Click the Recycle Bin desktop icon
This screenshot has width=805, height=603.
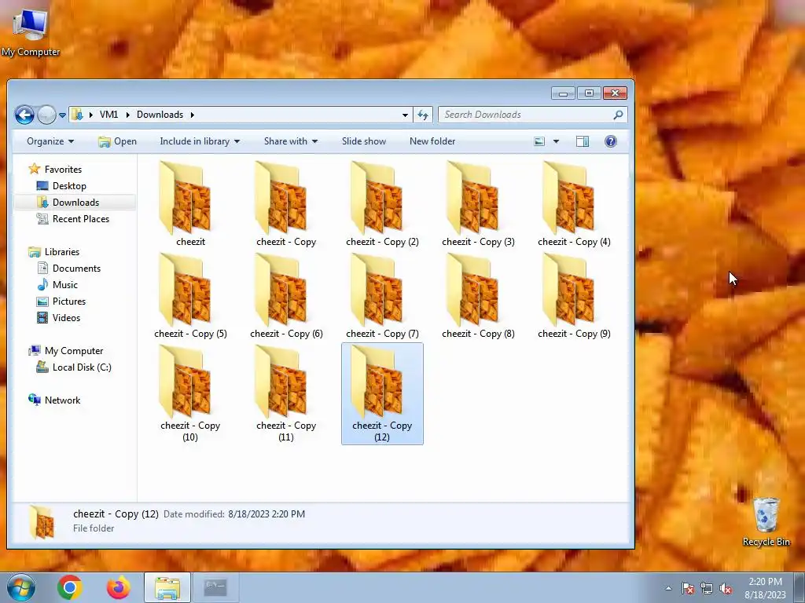pyautogui.click(x=766, y=521)
